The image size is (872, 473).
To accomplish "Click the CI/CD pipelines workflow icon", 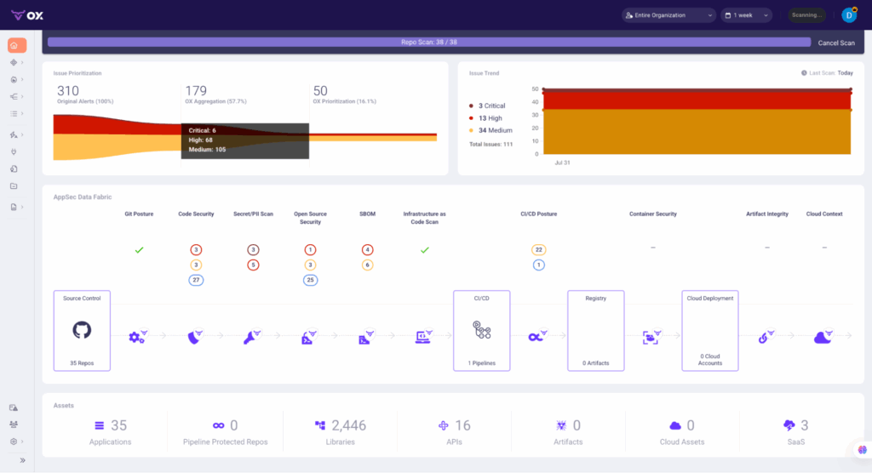I will point(480,330).
